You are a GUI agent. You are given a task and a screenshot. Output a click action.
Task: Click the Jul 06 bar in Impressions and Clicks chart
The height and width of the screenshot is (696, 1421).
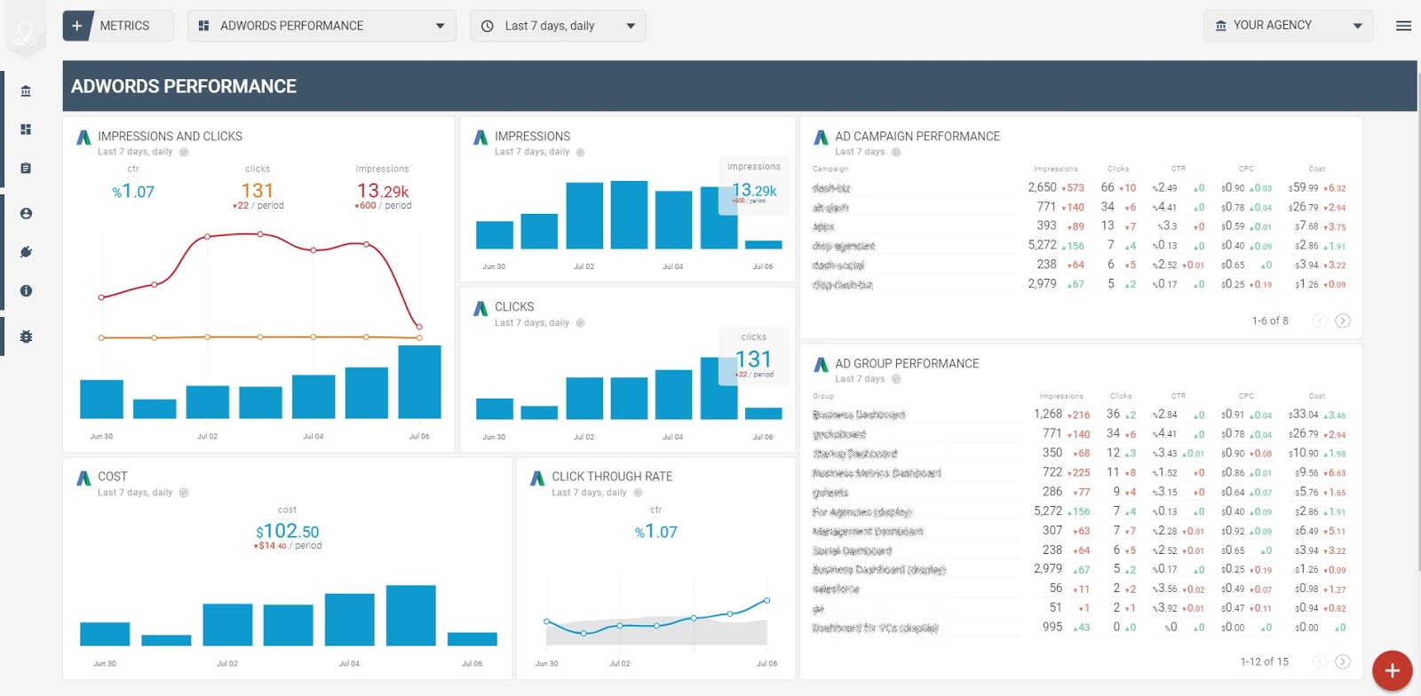(419, 382)
